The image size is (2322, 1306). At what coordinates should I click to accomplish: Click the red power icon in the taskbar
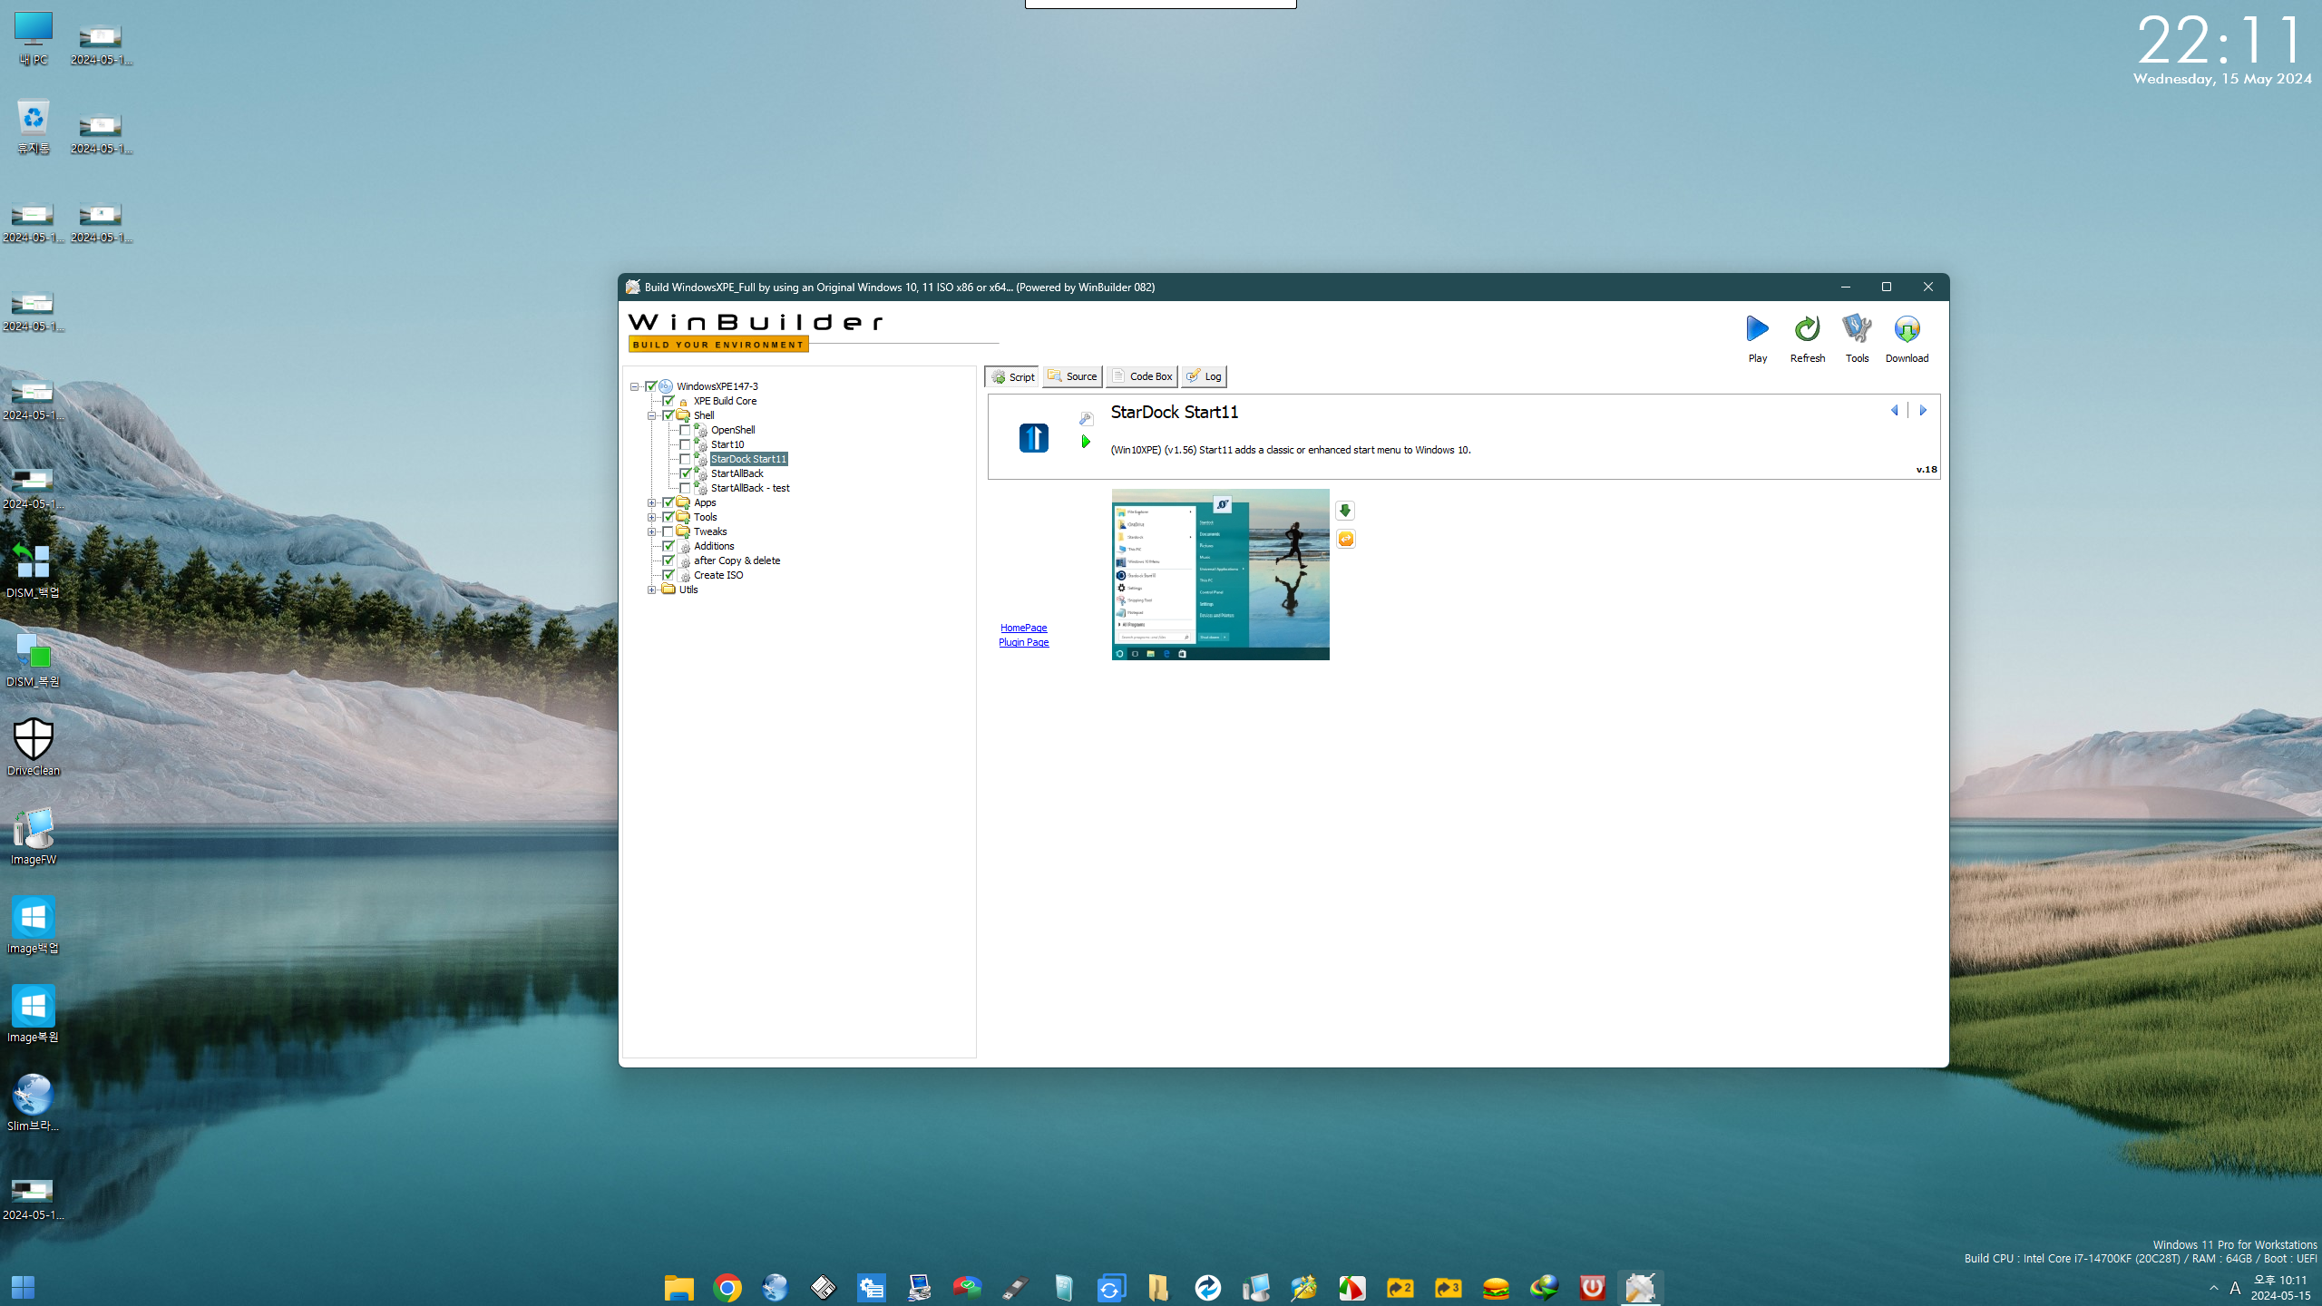pos(1592,1287)
